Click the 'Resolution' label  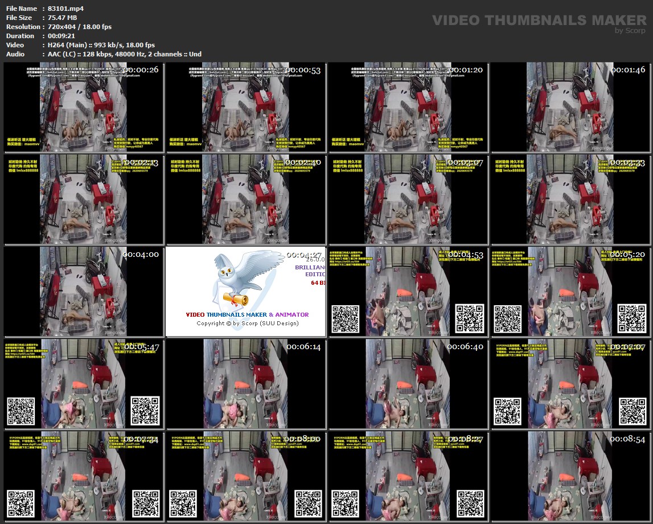point(23,27)
